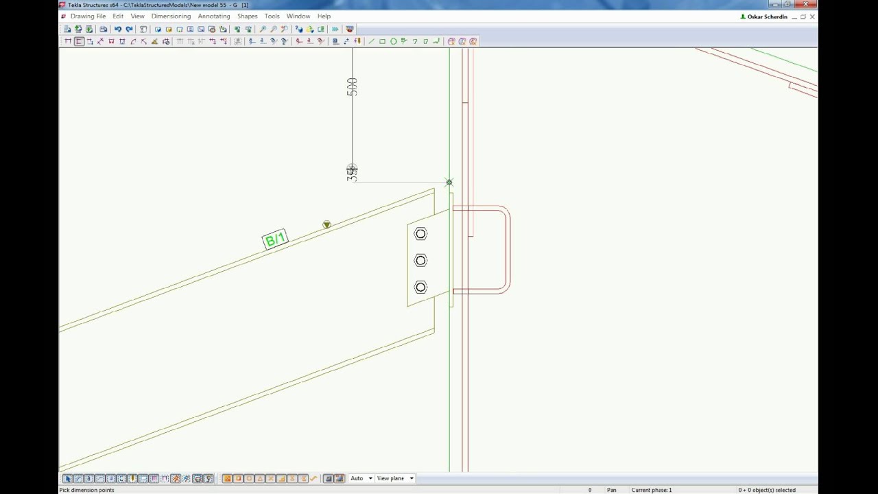The width and height of the screenshot is (878, 494).
Task: Toggle the orange circle snap switch
Action: [x=250, y=478]
